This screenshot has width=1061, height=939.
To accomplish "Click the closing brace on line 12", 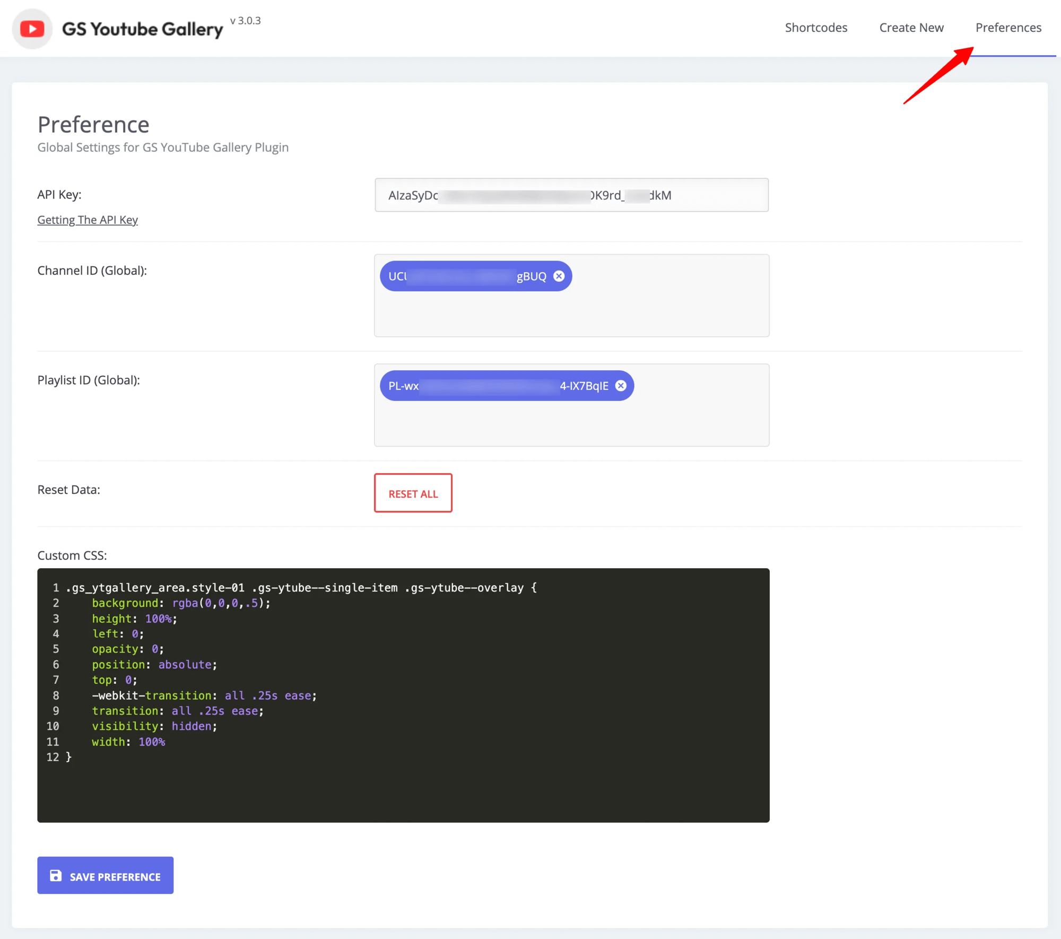I will 68,757.
